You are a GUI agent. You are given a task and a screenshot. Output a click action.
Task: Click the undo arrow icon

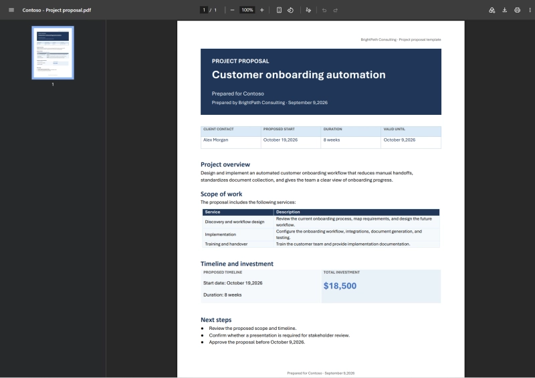324,10
